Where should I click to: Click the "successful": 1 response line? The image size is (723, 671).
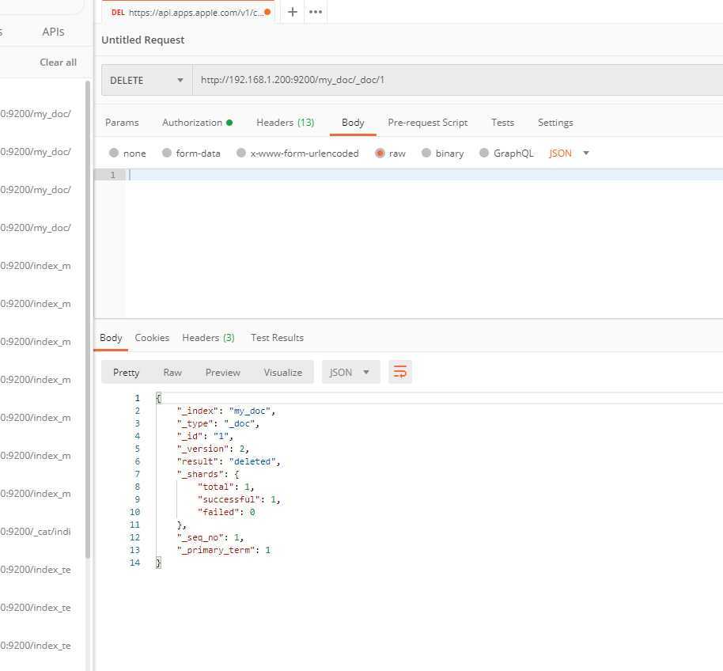tap(239, 499)
